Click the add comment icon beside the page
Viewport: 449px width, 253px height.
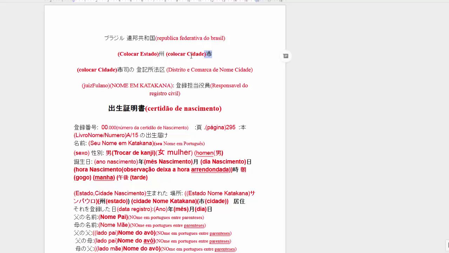[286, 56]
